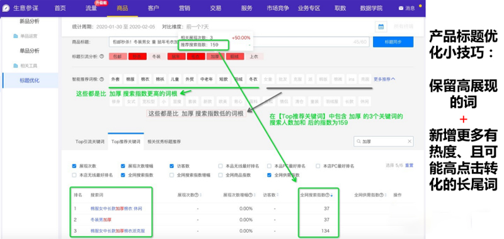Screen dimensions: 504x239
Task: Select the 儿童 recommended root word tag
Action: pos(175,79)
